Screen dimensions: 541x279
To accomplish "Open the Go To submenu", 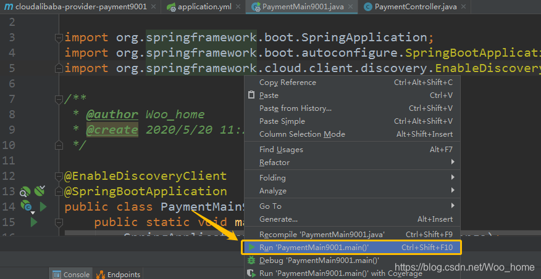I will (352, 206).
